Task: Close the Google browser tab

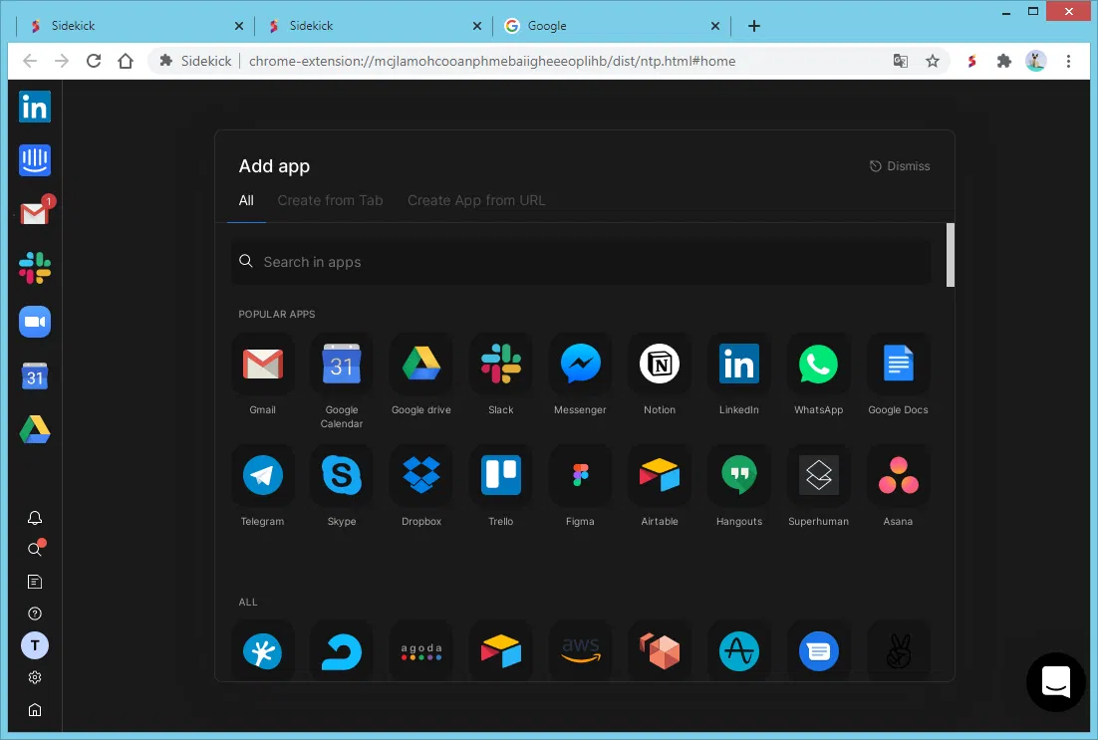Action: (715, 26)
